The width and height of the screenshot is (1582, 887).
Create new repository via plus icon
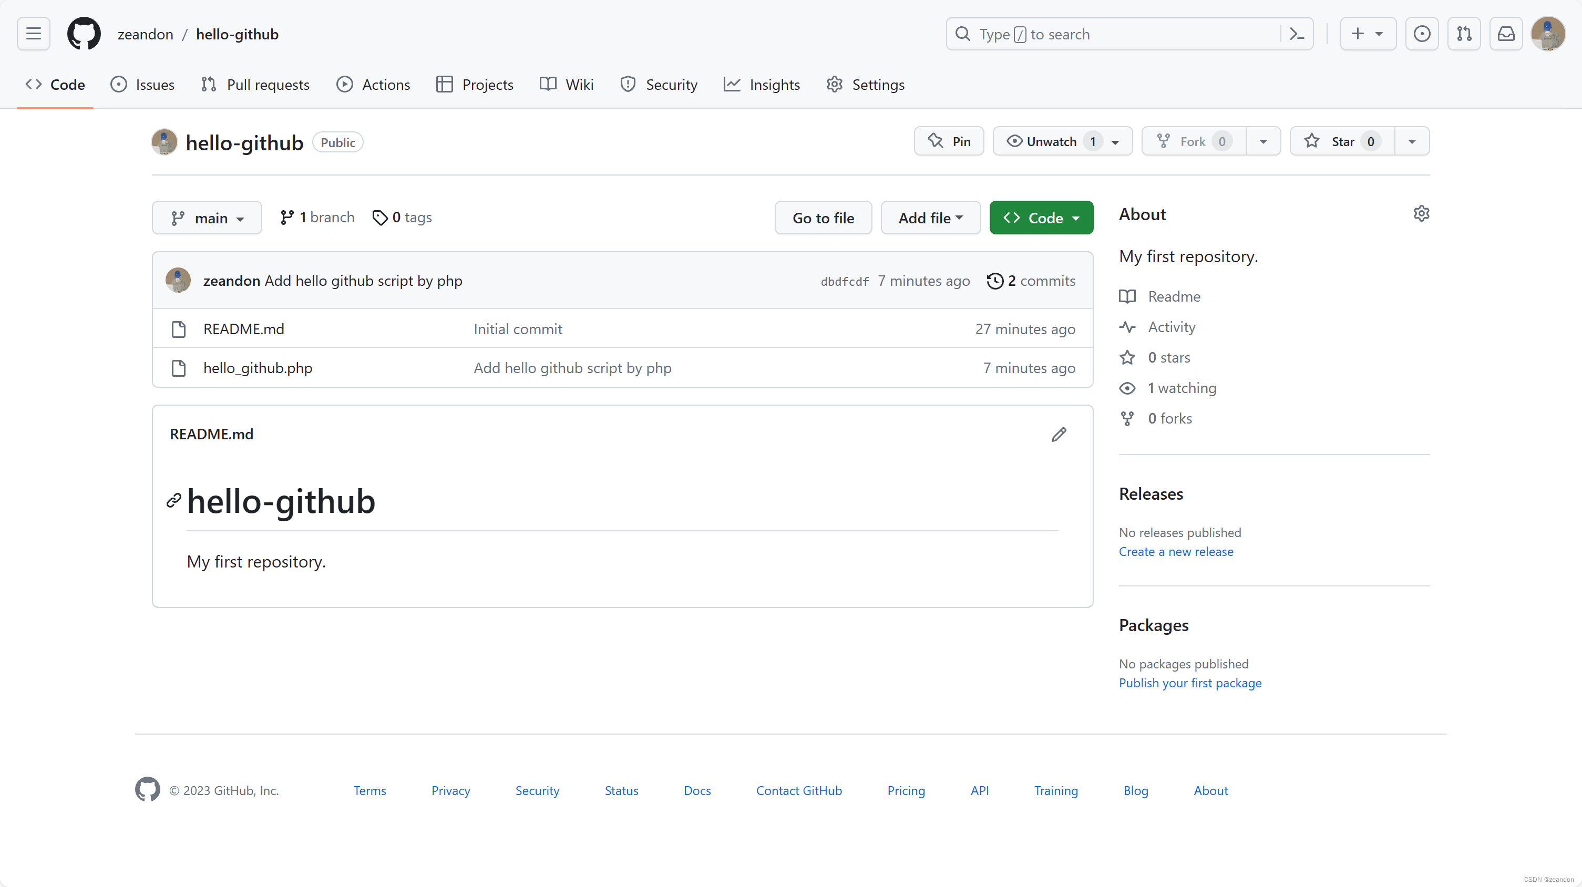pos(1367,34)
